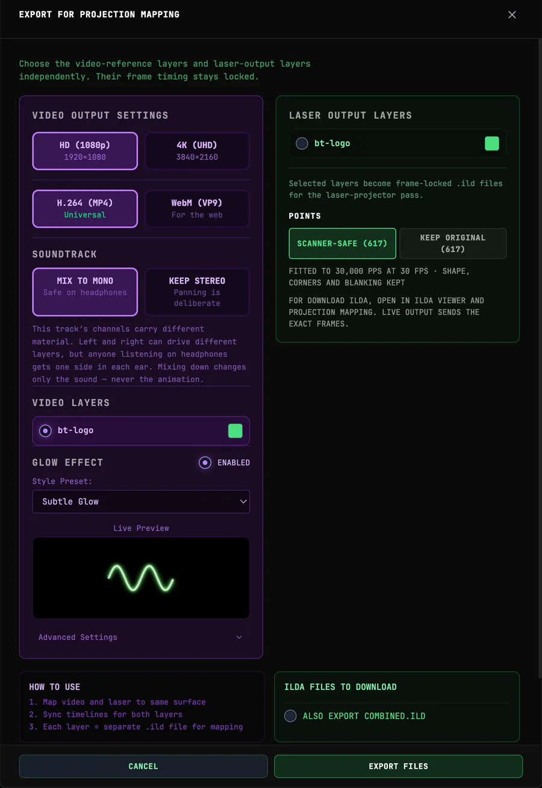
Task: Click the 'Glow Effect' section heading
Action: pos(68,463)
